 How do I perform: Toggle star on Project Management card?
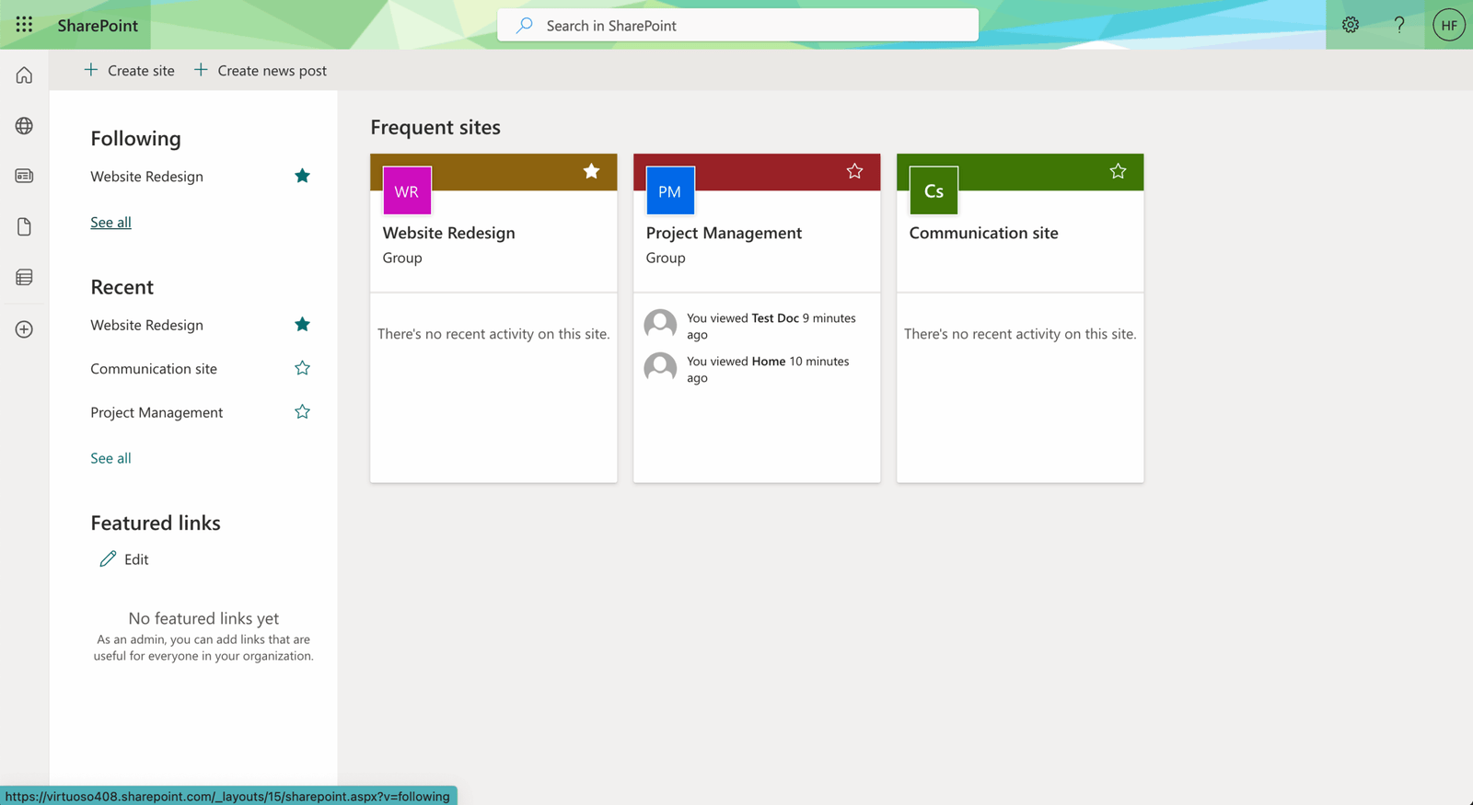(x=854, y=171)
